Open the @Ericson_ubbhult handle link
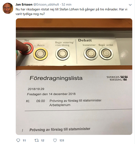The image size is (135, 144). [46, 5]
